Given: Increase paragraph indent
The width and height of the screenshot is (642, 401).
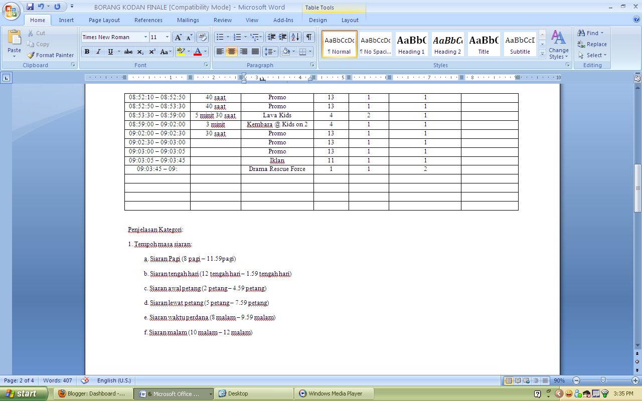Looking at the screenshot, I should point(283,37).
